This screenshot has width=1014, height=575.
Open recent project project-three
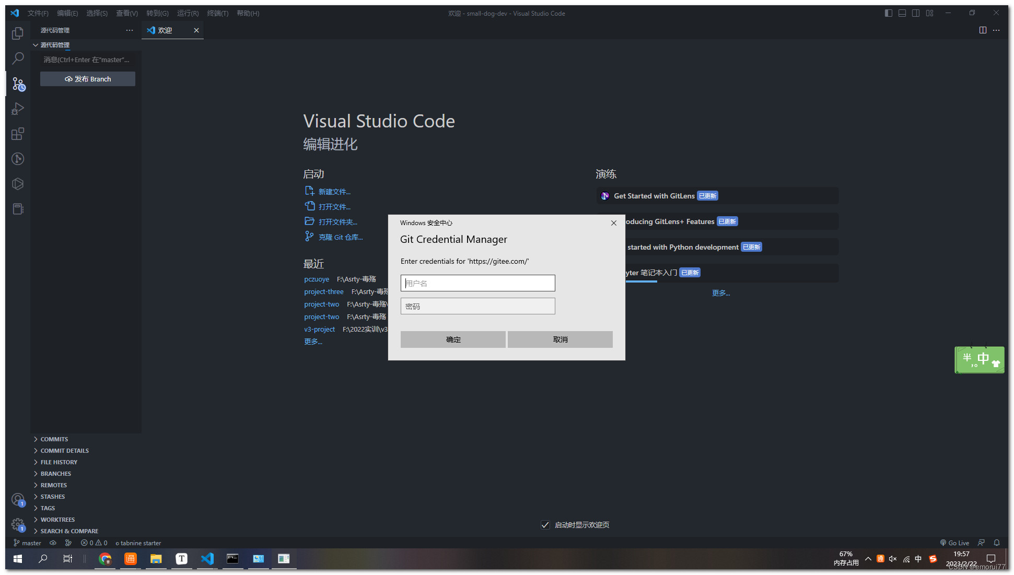click(x=324, y=292)
